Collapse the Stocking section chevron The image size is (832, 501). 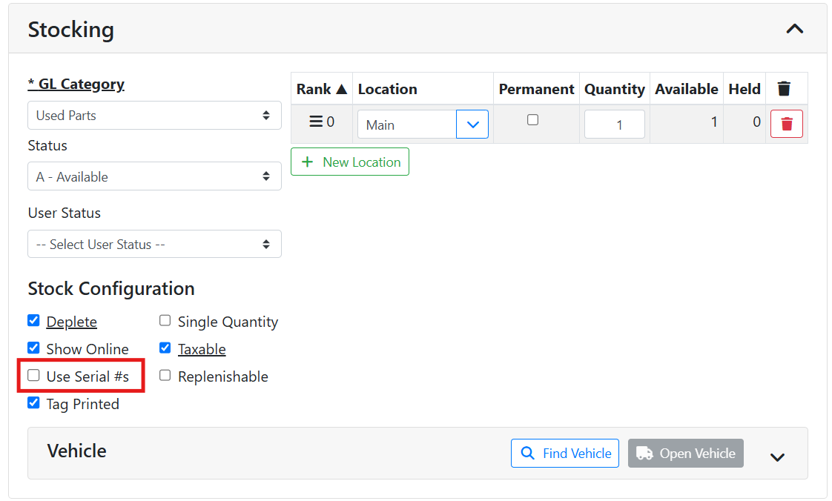(794, 29)
